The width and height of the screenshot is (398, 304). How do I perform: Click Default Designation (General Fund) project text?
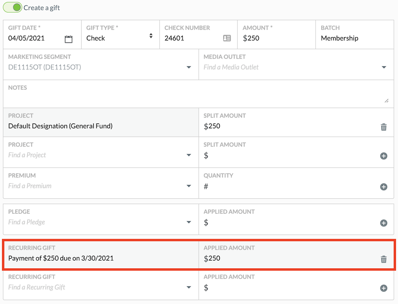pyautogui.click(x=60, y=126)
